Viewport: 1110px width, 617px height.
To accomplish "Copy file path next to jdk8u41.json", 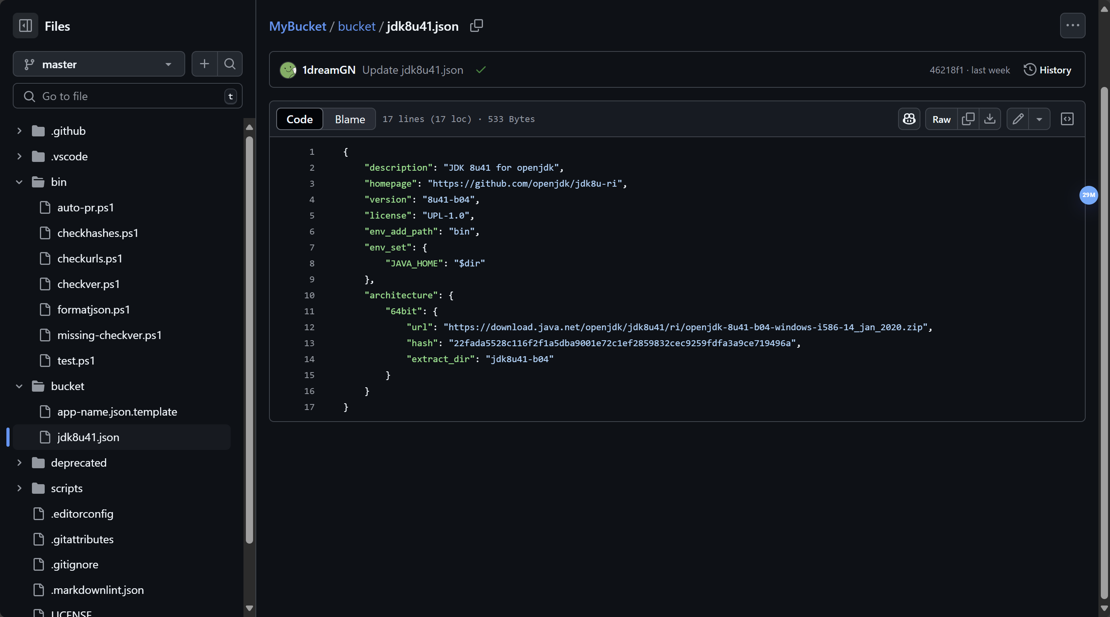I will coord(476,26).
